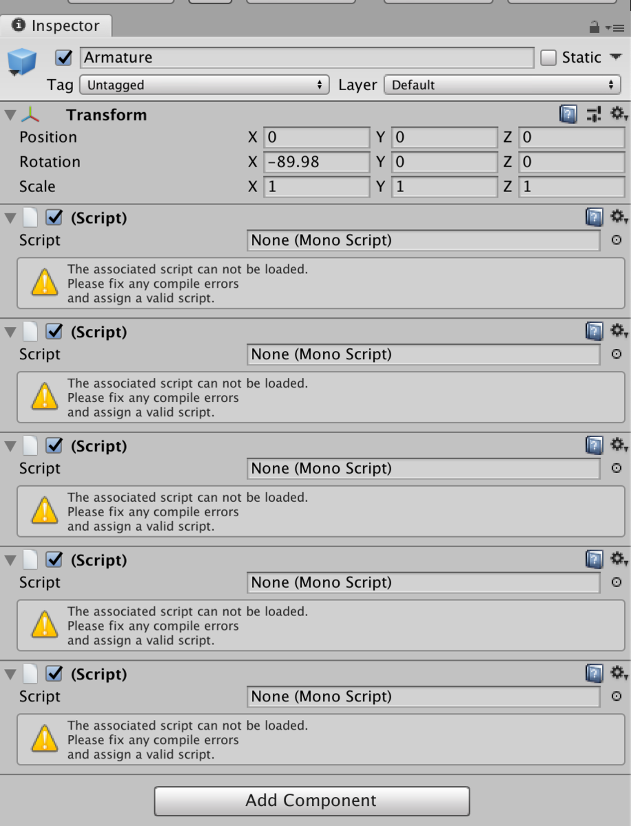Toggle the Armature active checkbox
Screen dimensions: 631x826
point(64,58)
